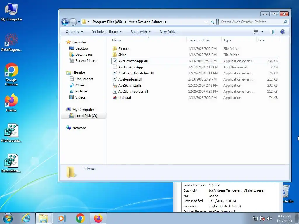The image size is (299, 224).
Task: Click the Text Document type cell
Action: [235, 67]
